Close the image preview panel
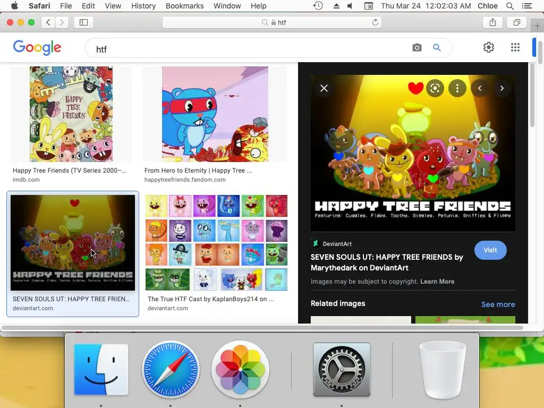 [x=324, y=88]
